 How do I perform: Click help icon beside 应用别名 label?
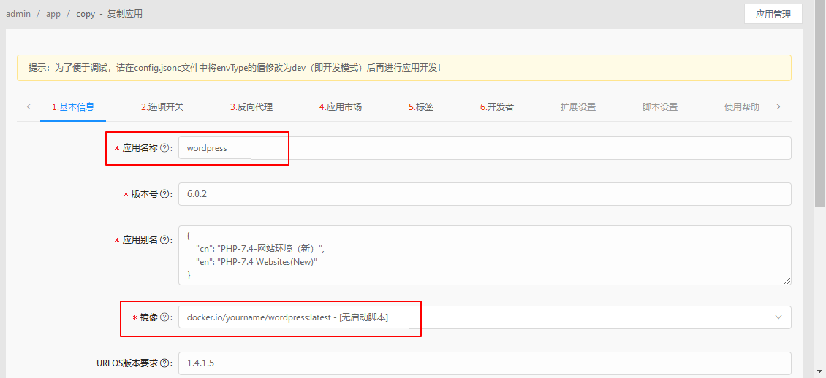164,240
